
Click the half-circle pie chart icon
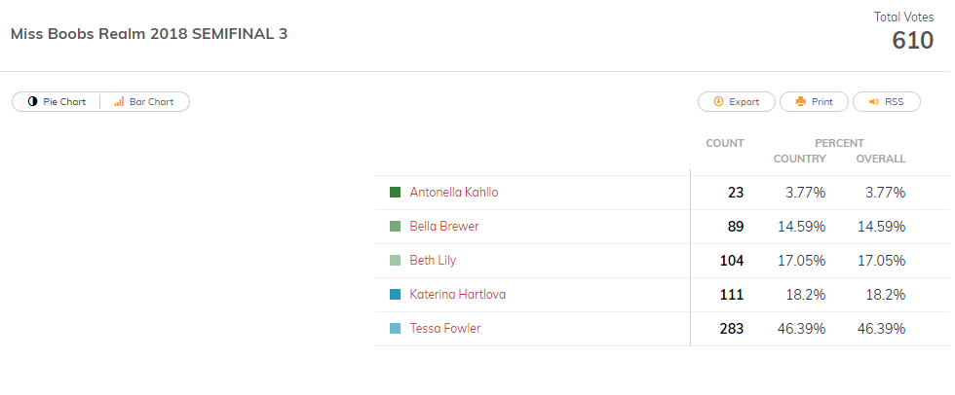[32, 101]
